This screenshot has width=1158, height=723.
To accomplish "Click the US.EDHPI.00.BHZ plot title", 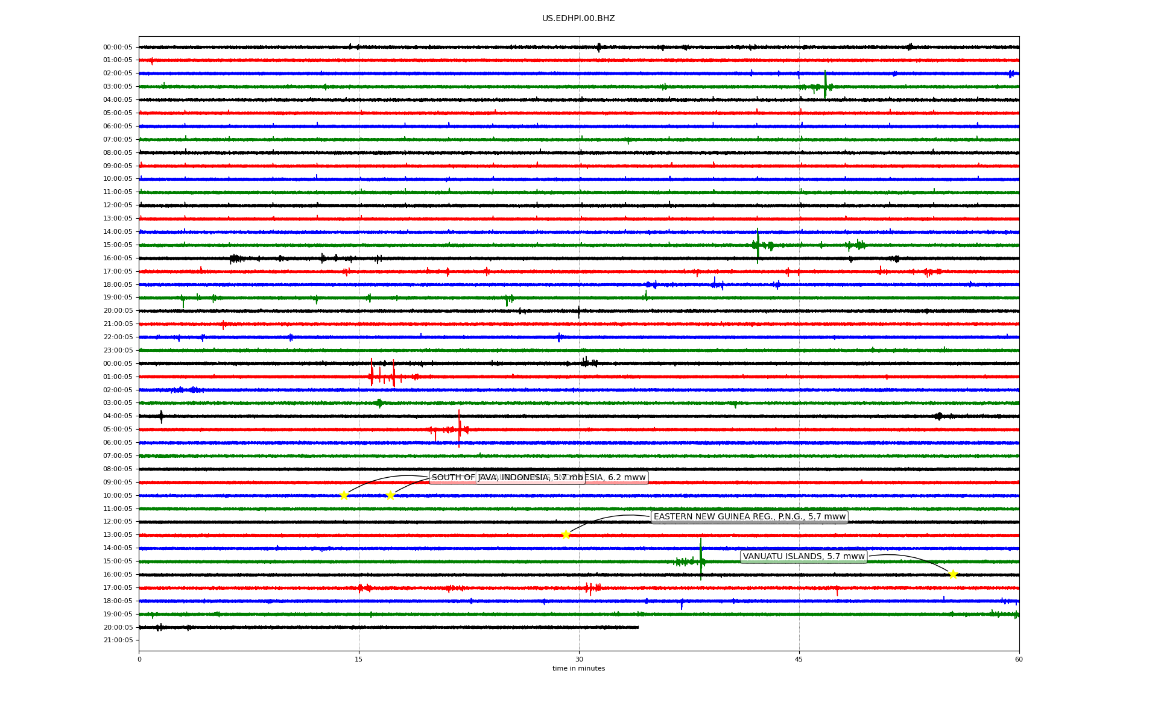I will click(x=578, y=19).
